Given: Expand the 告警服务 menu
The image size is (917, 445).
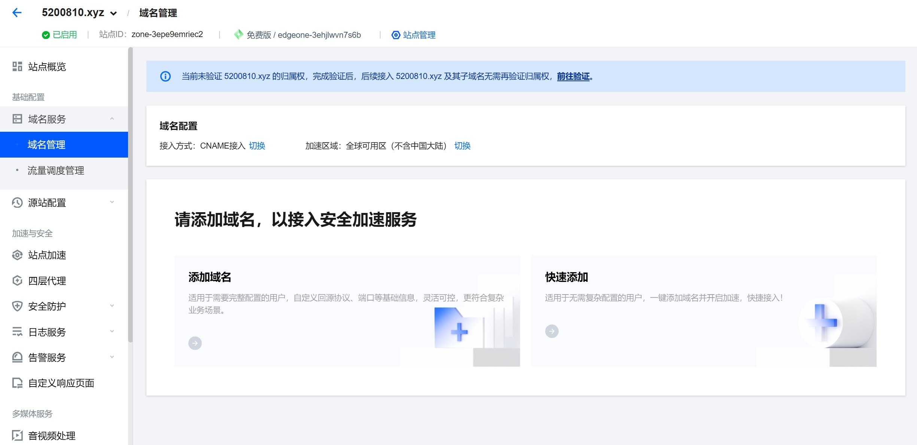Looking at the screenshot, I should coord(112,357).
